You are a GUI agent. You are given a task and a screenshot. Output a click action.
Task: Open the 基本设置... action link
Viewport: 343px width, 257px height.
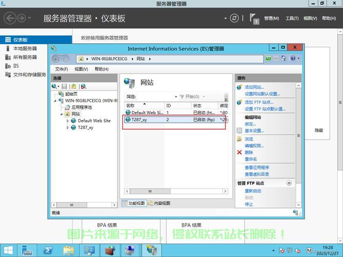pyautogui.click(x=254, y=131)
